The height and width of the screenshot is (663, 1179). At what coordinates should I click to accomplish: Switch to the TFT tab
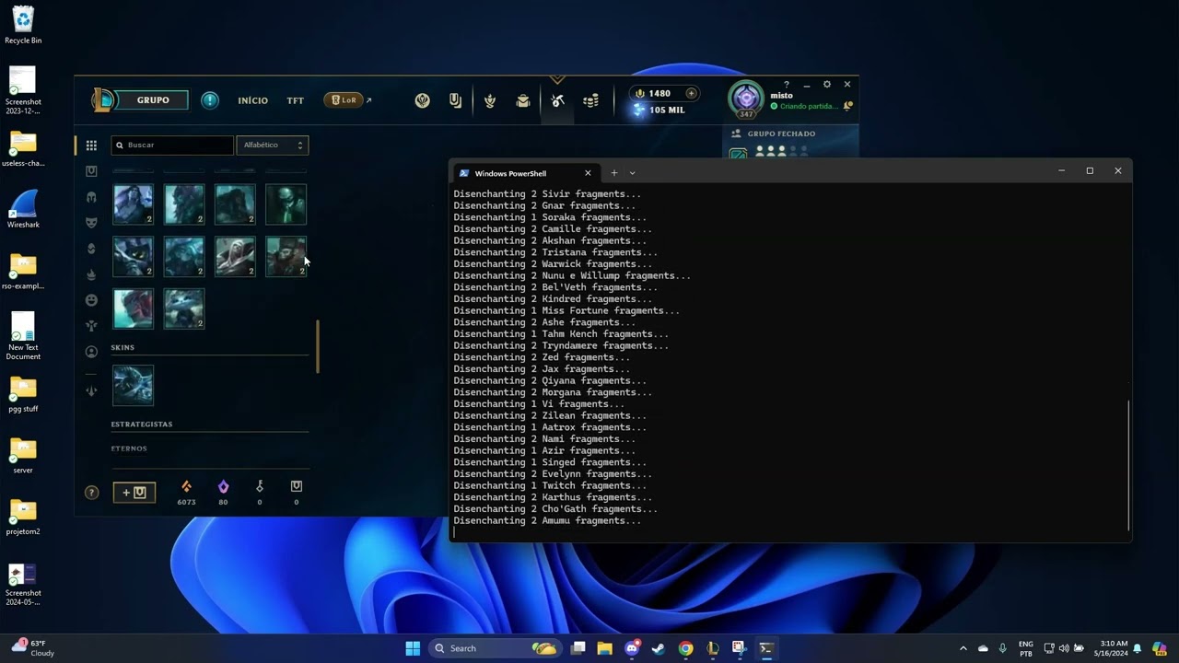(295, 100)
